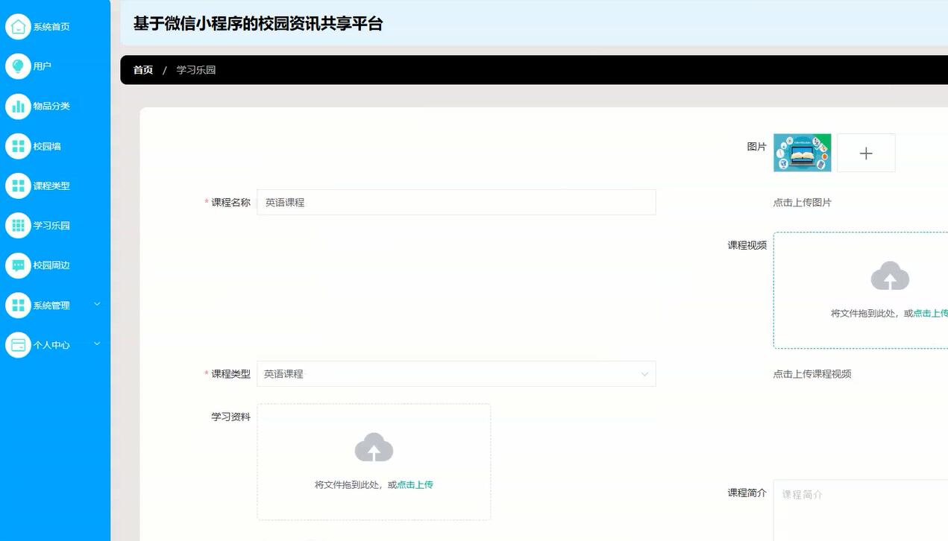Select the 用户 user management icon
The width and height of the screenshot is (948, 541).
(19, 66)
